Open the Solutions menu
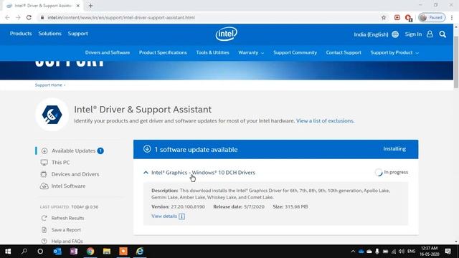The height and width of the screenshot is (258, 459). [49, 34]
